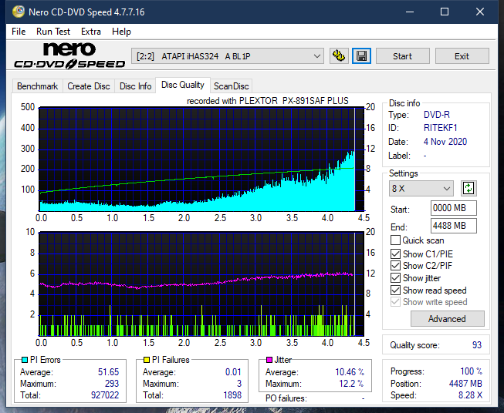Image resolution: width=504 pixels, height=413 pixels.
Task: Click the Start button
Action: (x=402, y=56)
